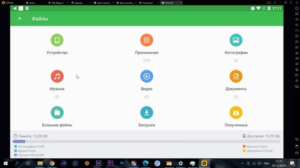Open Task View on the taskbar
The width and height of the screenshot is (300, 168).
pyautogui.click(x=28, y=163)
